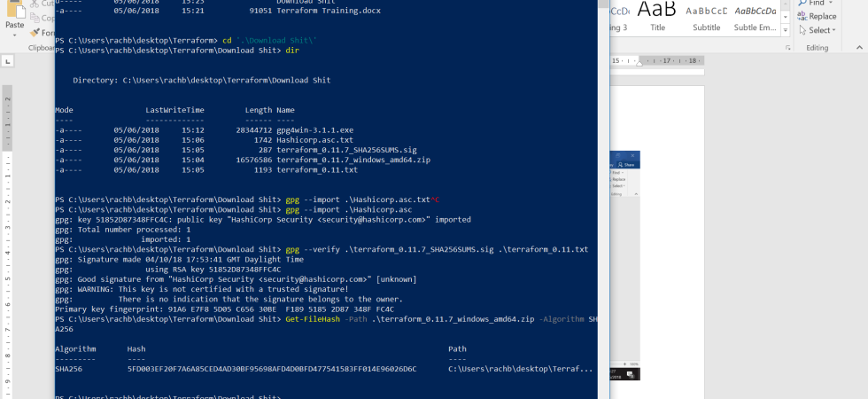The image size is (868, 399).
Task: Click the Find magnifier icon in Word
Action: [x=802, y=3]
